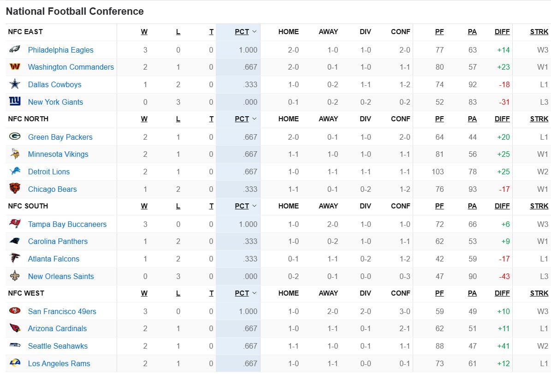Click the Tampa Bay Buccaneers flag logo
Screen dimensions: 551x374
click(x=15, y=224)
